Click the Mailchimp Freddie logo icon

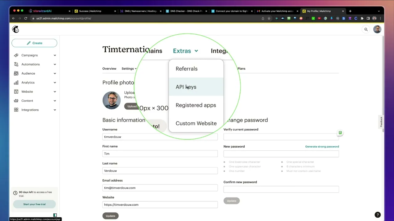coord(15,29)
